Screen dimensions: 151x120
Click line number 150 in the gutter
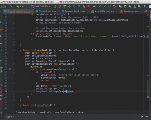pyautogui.click(x=5, y=91)
